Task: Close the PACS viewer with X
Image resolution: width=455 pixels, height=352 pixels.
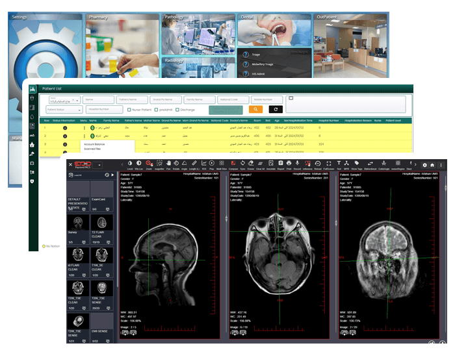Action: (70, 164)
